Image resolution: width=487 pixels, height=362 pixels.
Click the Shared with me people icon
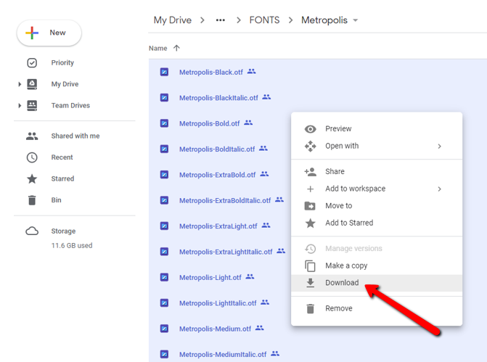point(32,136)
